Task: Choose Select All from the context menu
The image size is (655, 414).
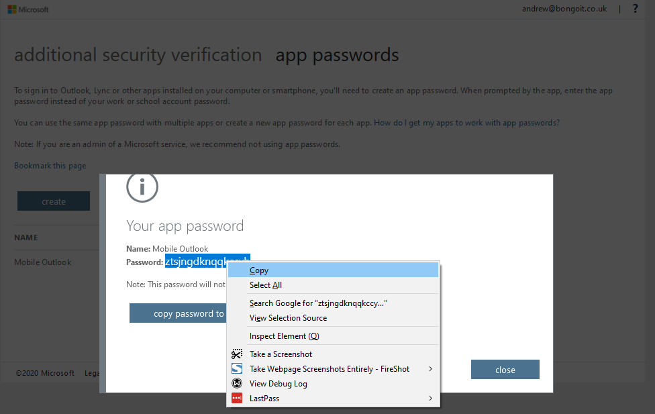Action: [333, 285]
